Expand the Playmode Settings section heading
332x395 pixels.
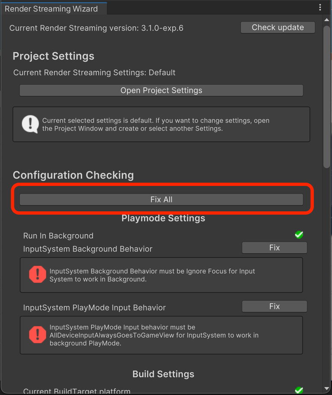point(163,218)
